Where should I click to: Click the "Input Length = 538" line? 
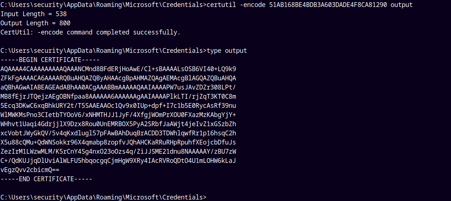tap(34, 14)
